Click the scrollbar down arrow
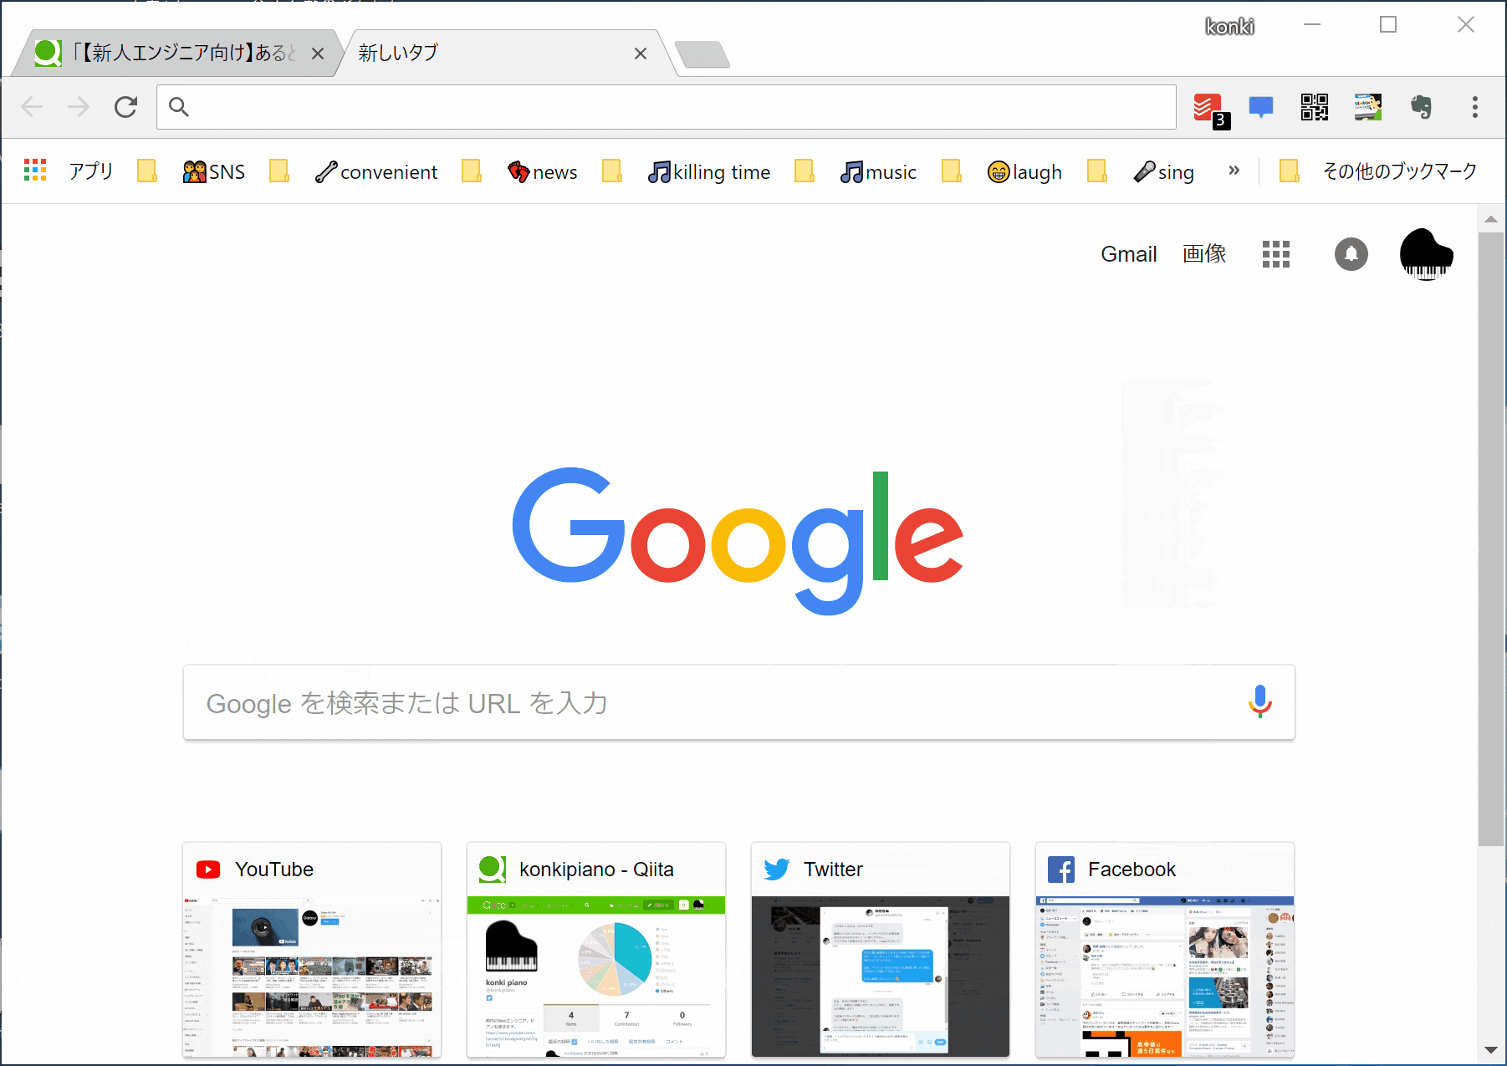 (1490, 1050)
